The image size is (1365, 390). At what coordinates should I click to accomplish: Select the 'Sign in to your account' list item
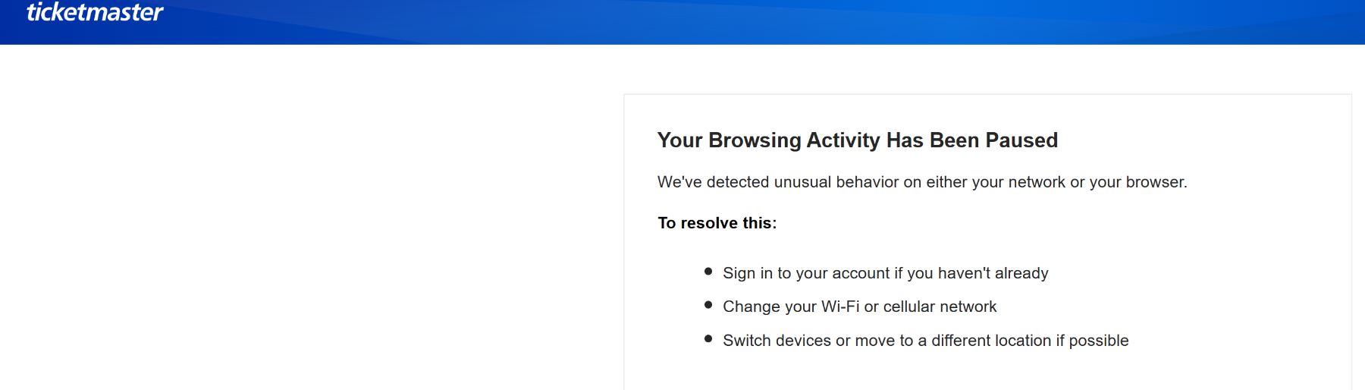click(x=885, y=273)
